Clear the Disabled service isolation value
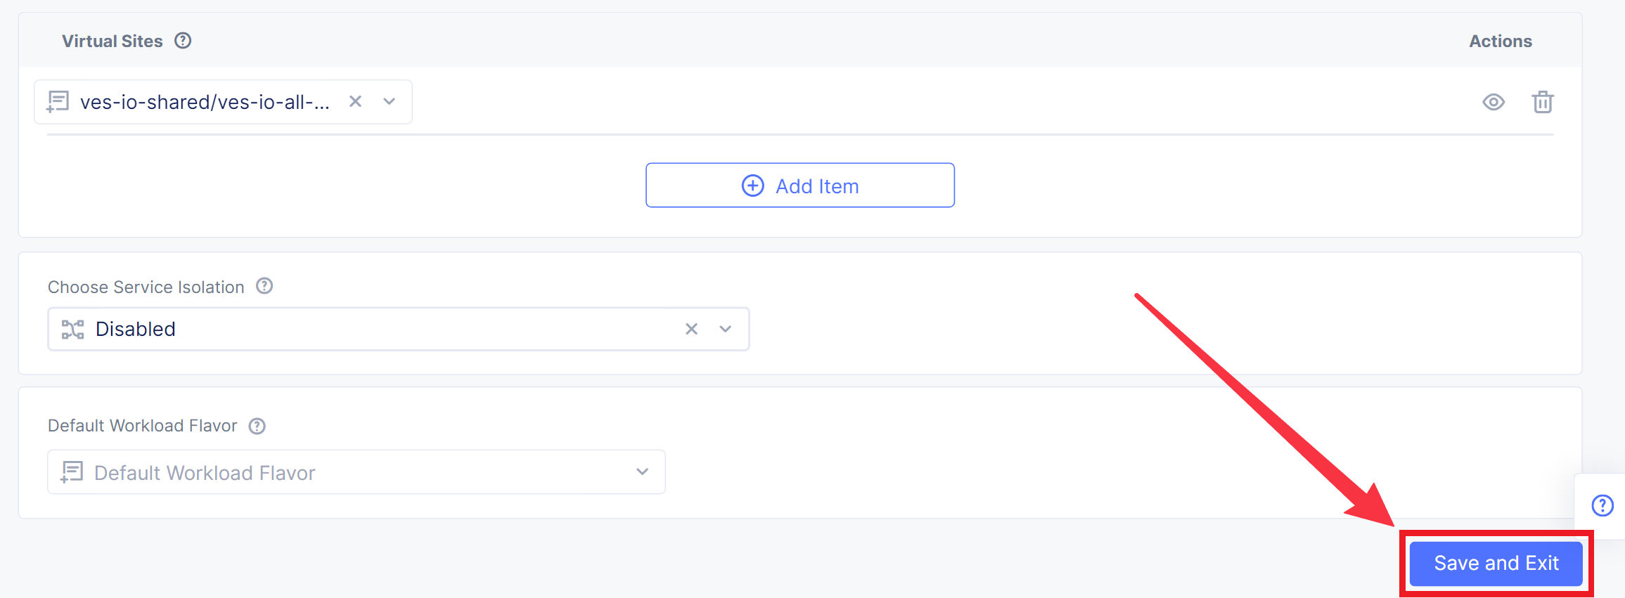The width and height of the screenshot is (1625, 598). point(691,329)
